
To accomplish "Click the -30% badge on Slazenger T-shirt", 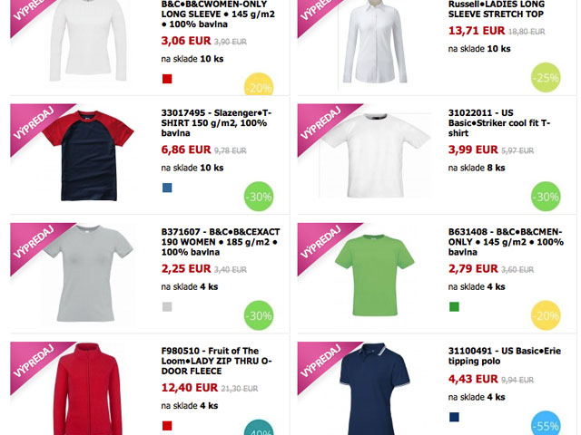I will [x=259, y=196].
